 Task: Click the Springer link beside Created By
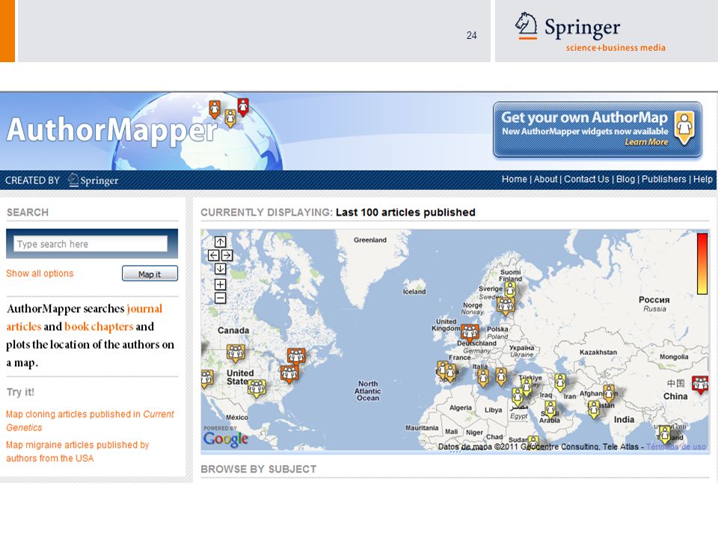click(x=93, y=180)
